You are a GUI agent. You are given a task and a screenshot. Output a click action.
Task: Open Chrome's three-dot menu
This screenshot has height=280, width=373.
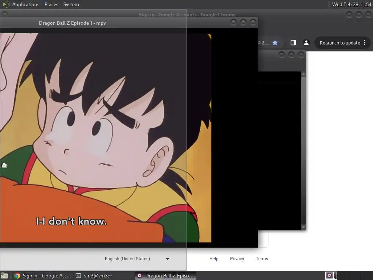(x=365, y=43)
